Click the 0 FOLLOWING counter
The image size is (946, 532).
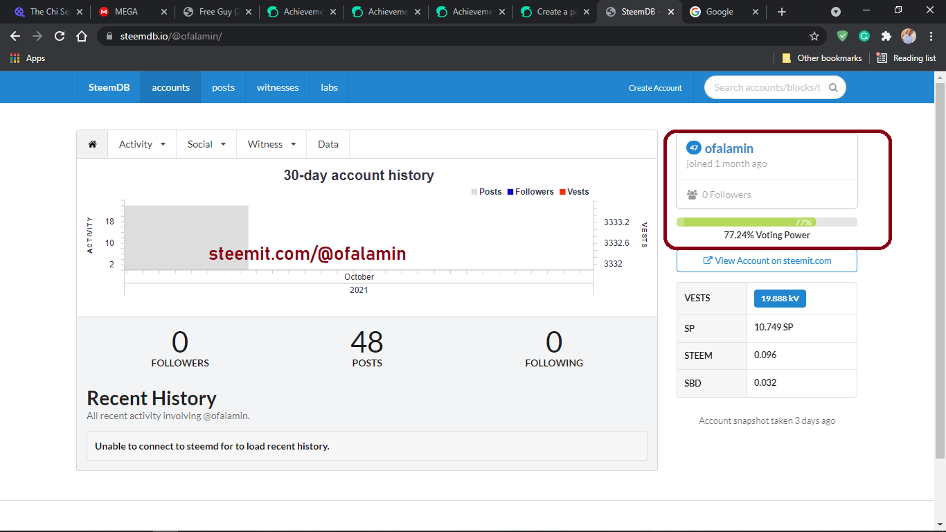pyautogui.click(x=554, y=348)
